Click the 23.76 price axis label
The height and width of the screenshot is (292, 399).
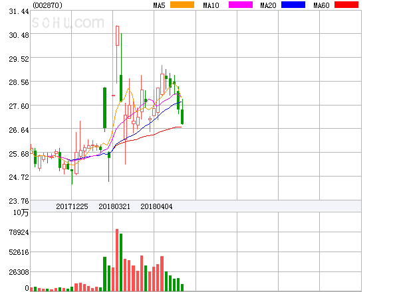[19, 201]
